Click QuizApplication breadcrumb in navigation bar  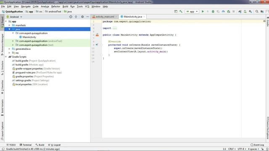click(12, 11)
